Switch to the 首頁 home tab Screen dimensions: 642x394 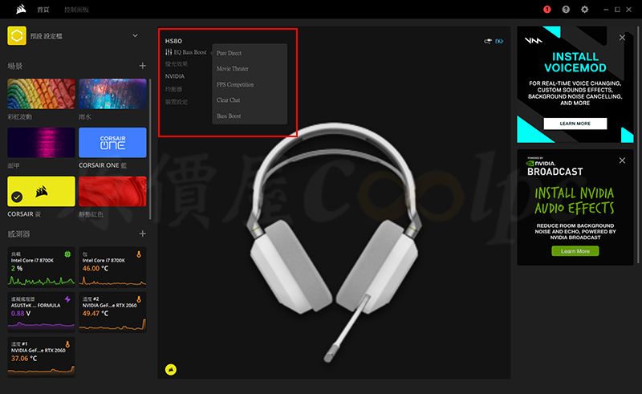pyautogui.click(x=43, y=10)
